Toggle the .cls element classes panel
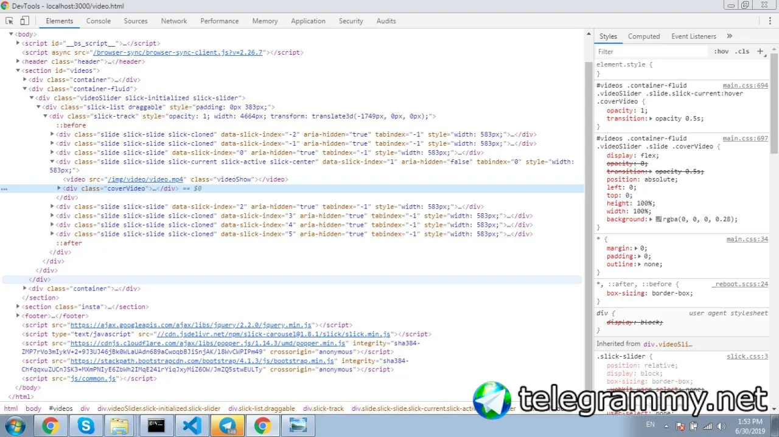Viewport: 779px width, 437px height. pos(742,52)
